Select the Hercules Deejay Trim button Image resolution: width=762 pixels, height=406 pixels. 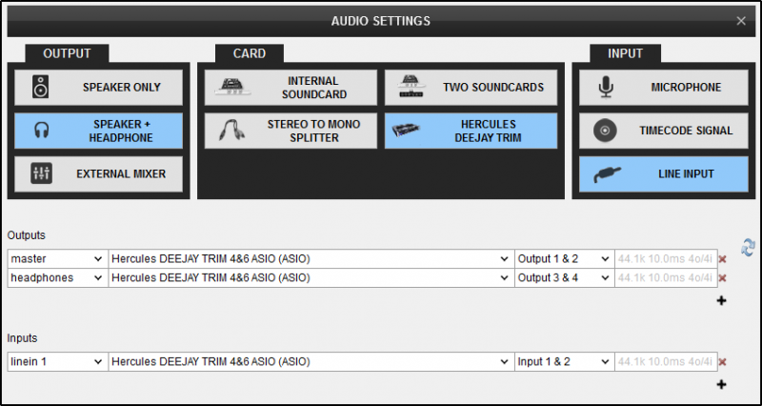tap(471, 131)
